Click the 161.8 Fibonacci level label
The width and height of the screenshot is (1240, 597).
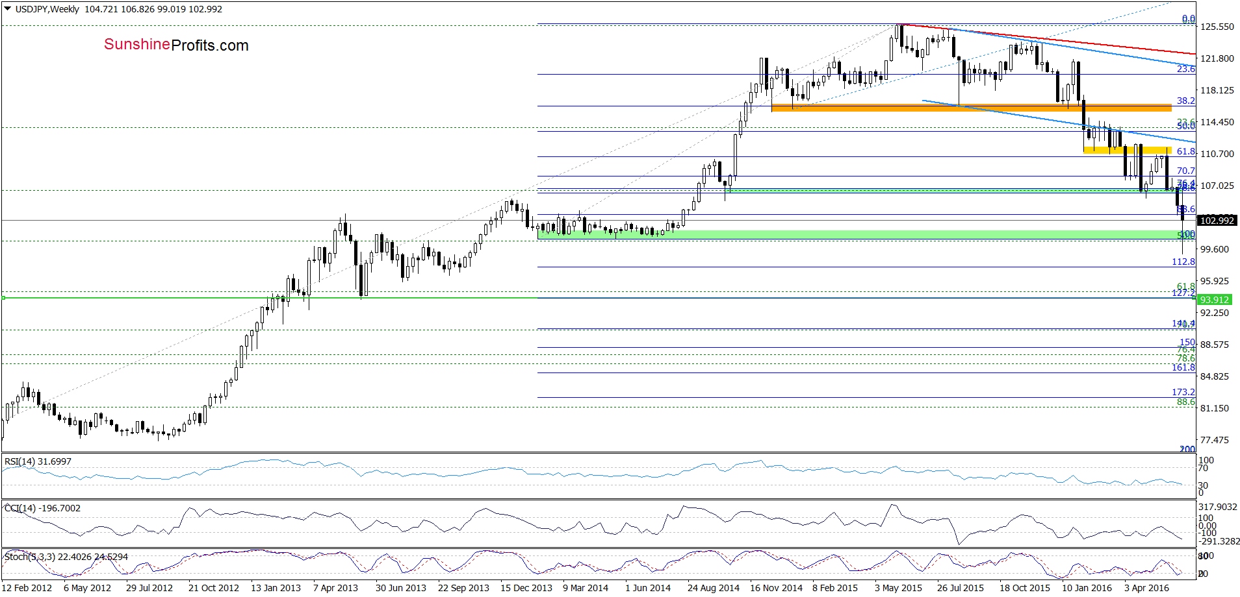point(1183,367)
